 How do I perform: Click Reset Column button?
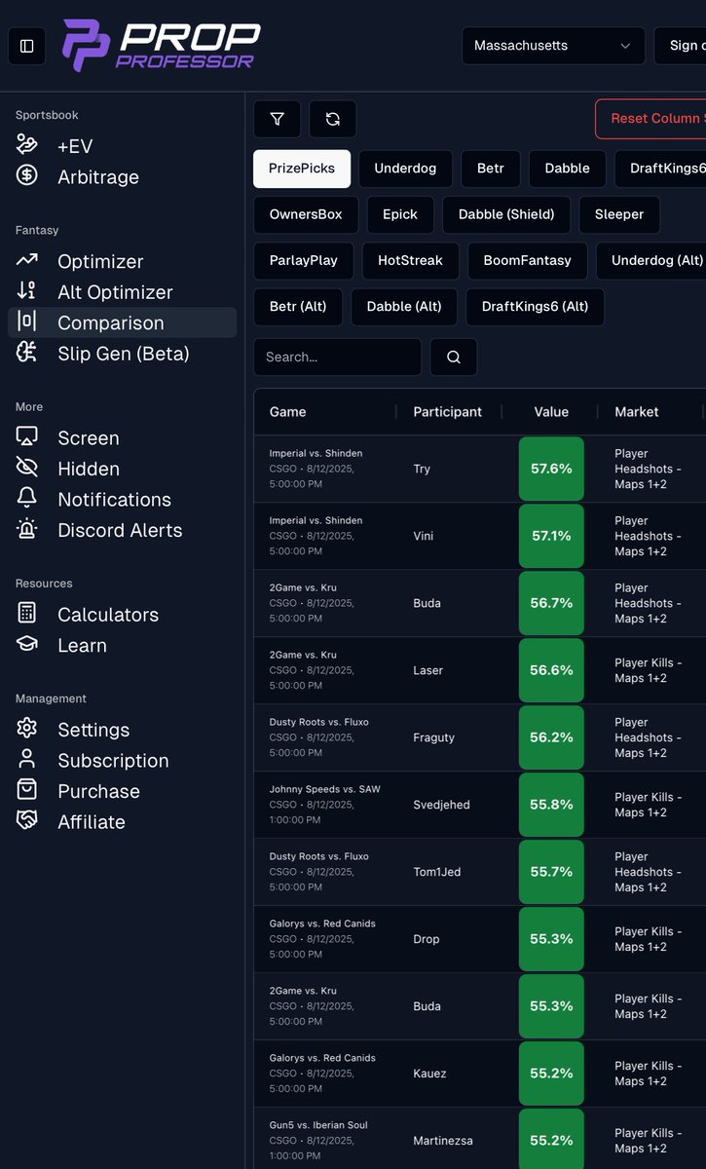pos(650,119)
